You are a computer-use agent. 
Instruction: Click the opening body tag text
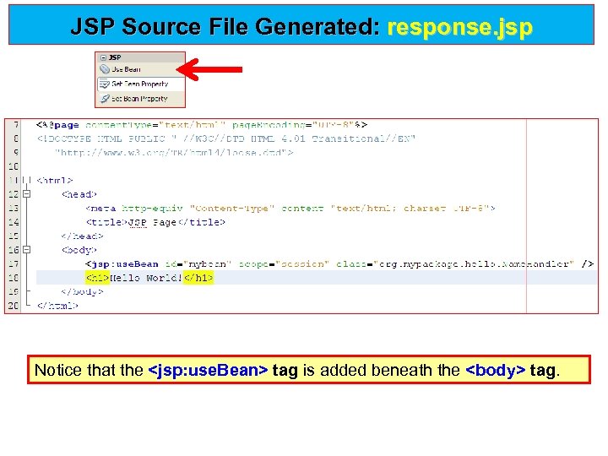[x=79, y=250]
